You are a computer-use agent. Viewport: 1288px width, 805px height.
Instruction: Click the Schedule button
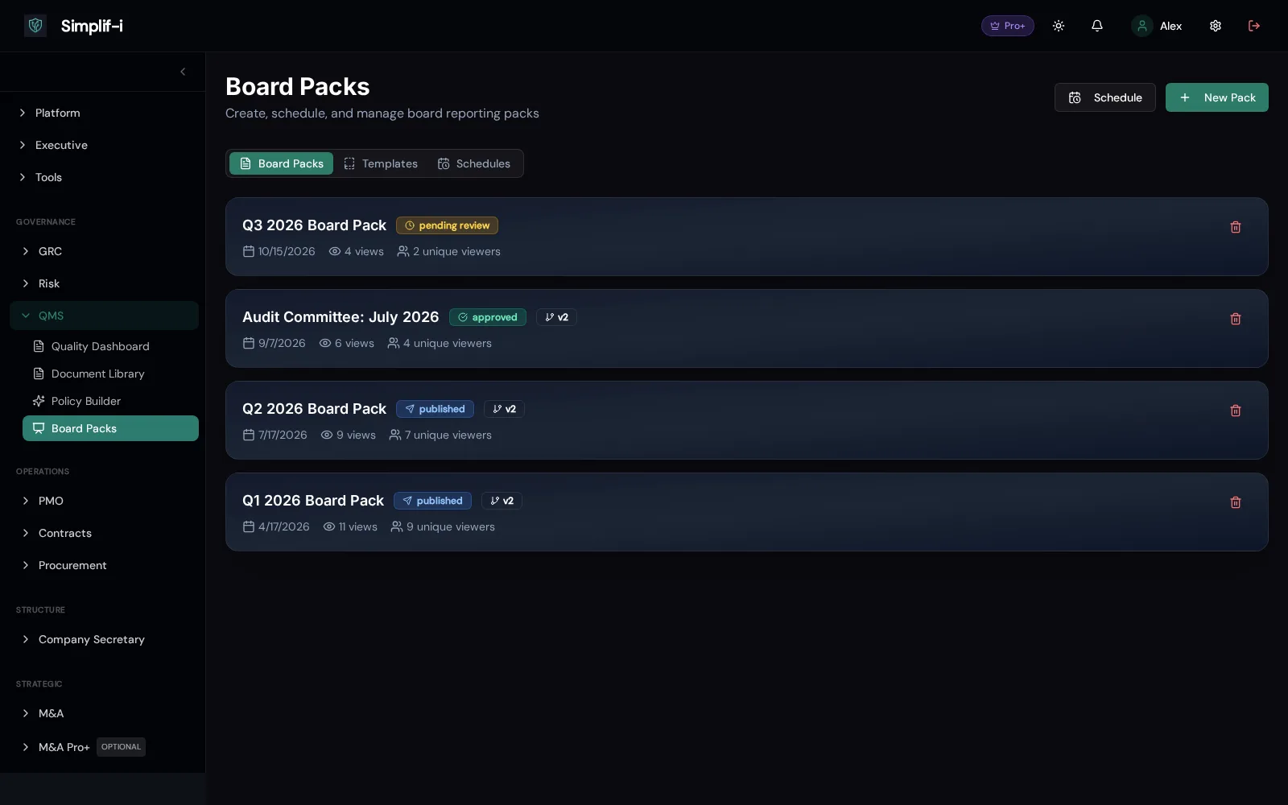point(1105,97)
